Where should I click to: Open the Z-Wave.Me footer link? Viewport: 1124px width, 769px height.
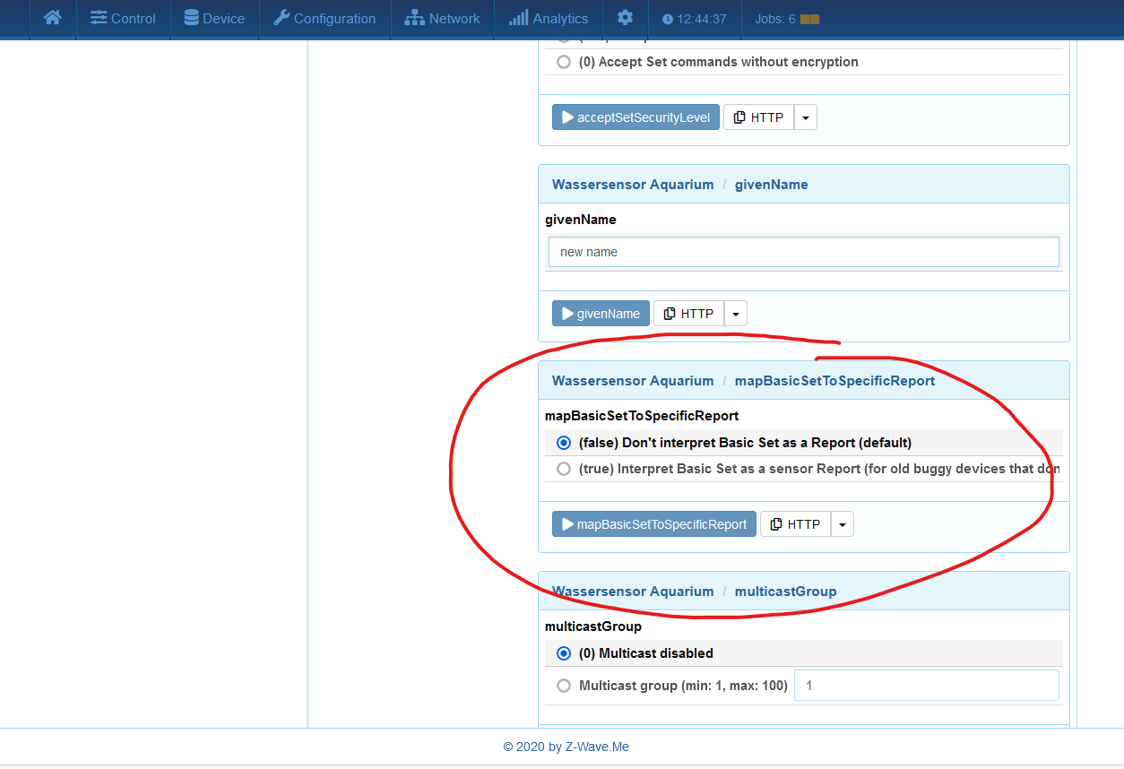coord(595,747)
